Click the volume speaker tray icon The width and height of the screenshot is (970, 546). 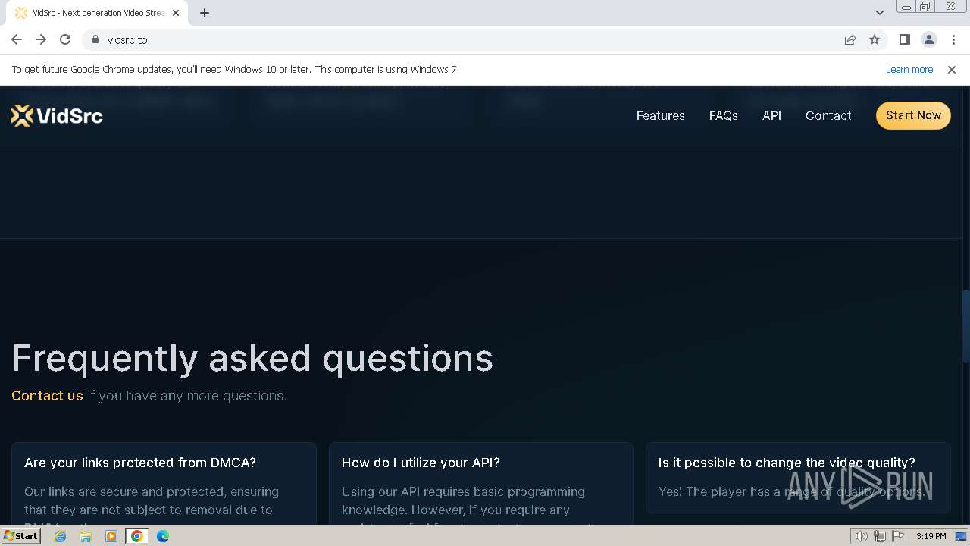861,536
